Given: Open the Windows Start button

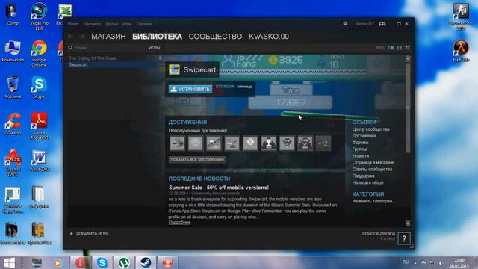Looking at the screenshot, I should [x=9, y=262].
